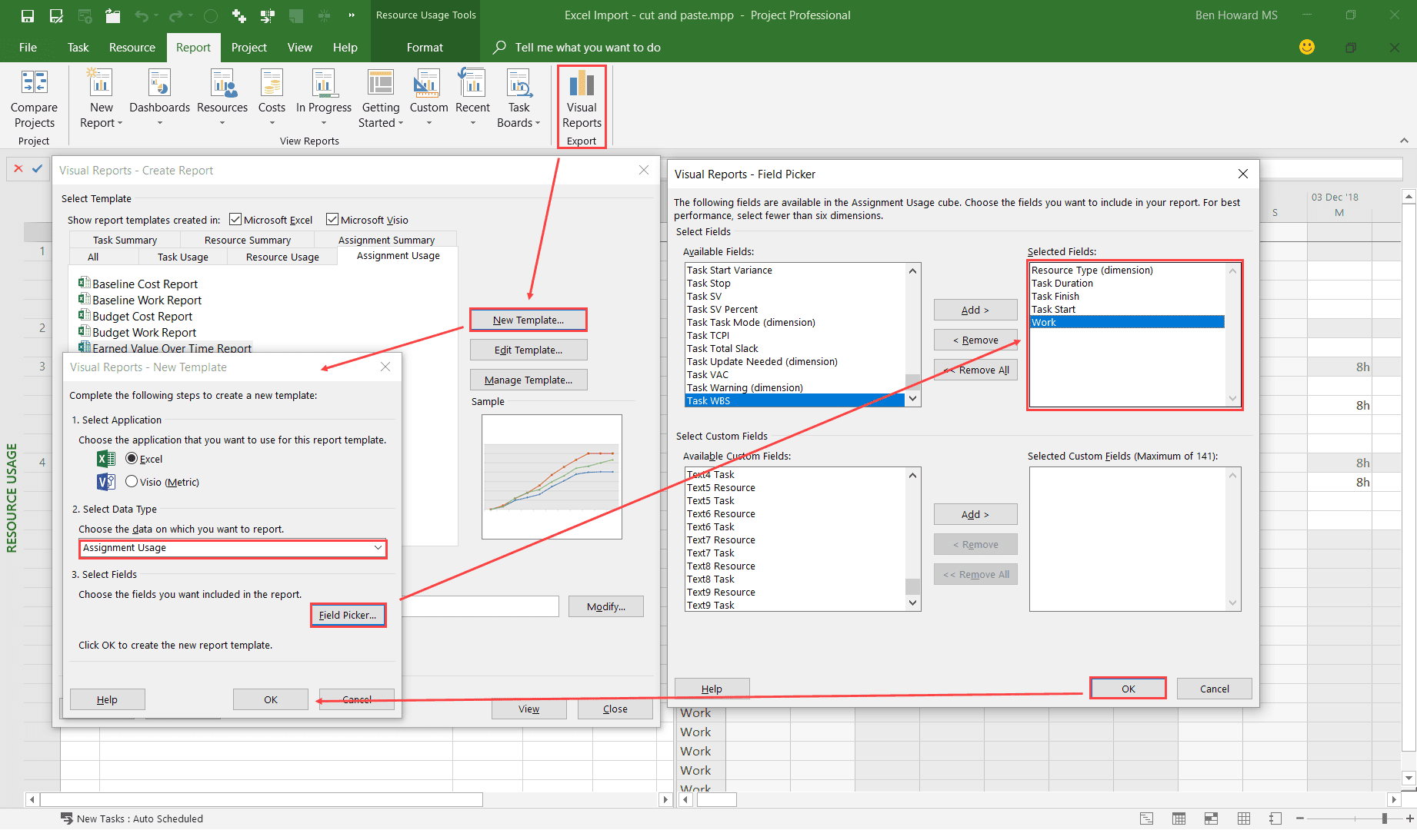Select Baseline Work Report template
Viewport: 1417px width, 830px height.
(x=147, y=300)
